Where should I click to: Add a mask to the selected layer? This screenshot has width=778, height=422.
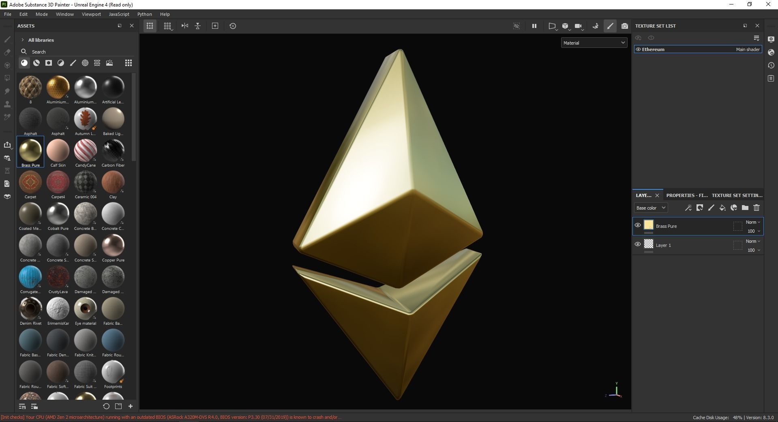point(699,208)
